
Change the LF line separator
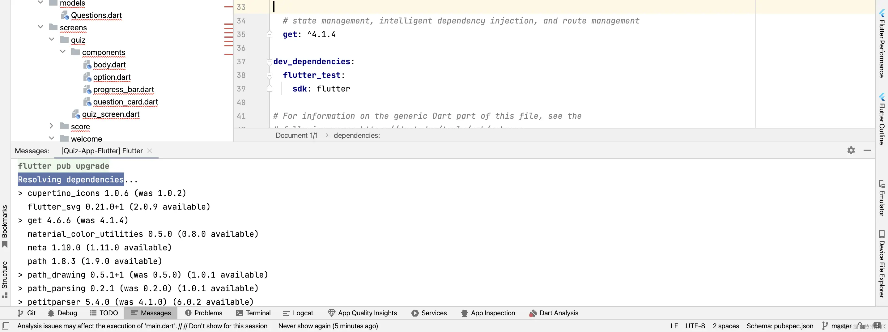(674, 326)
